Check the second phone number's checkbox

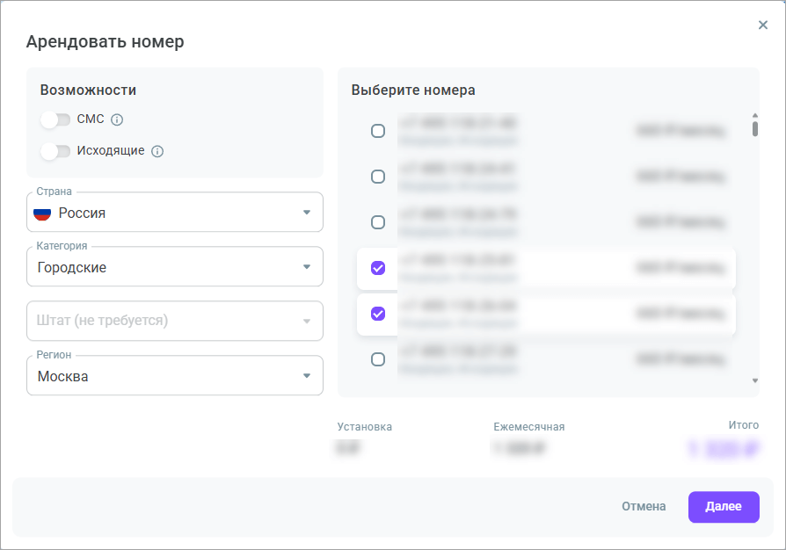[378, 176]
